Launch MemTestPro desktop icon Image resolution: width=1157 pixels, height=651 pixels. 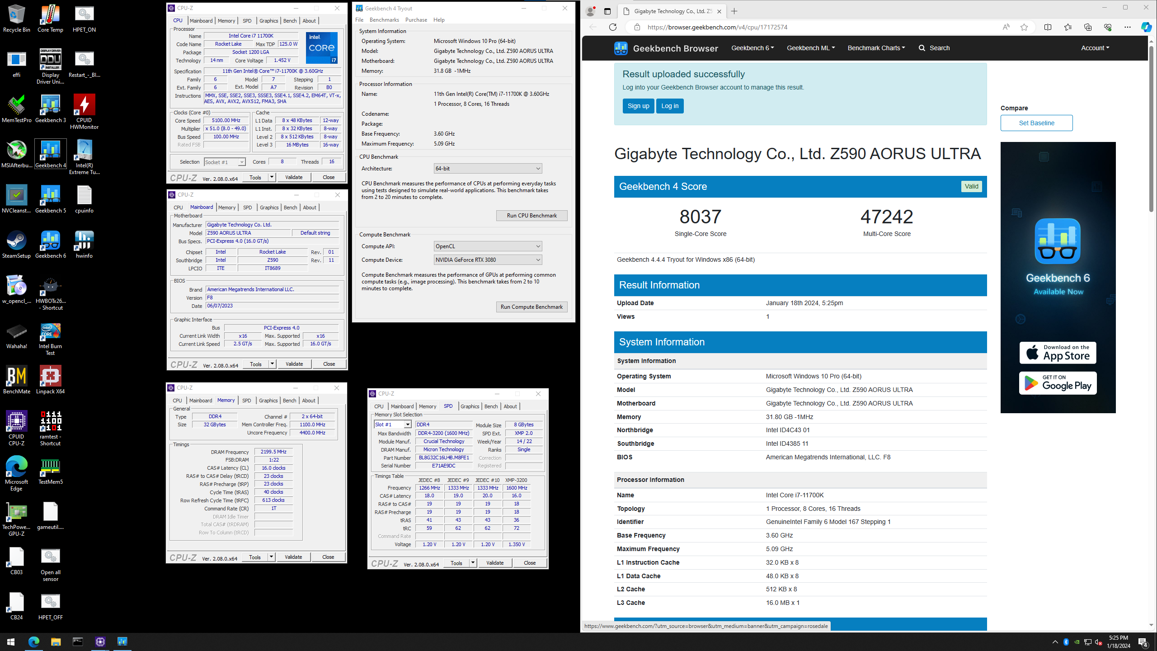[x=17, y=109]
